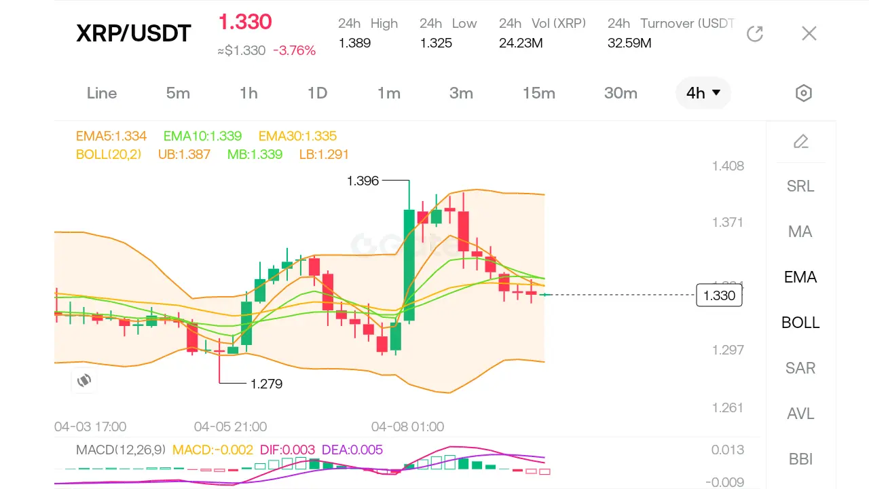
Task: Switch chart to Line view
Action: click(x=102, y=93)
